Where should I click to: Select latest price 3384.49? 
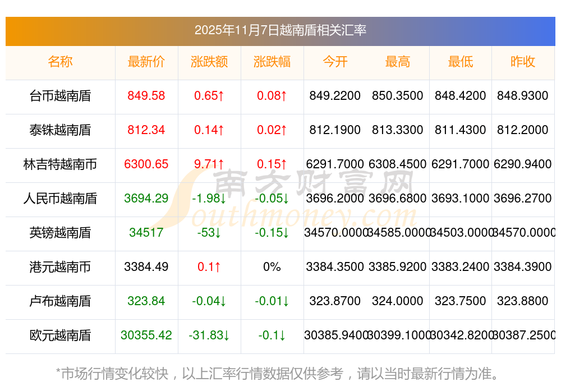pos(146,267)
